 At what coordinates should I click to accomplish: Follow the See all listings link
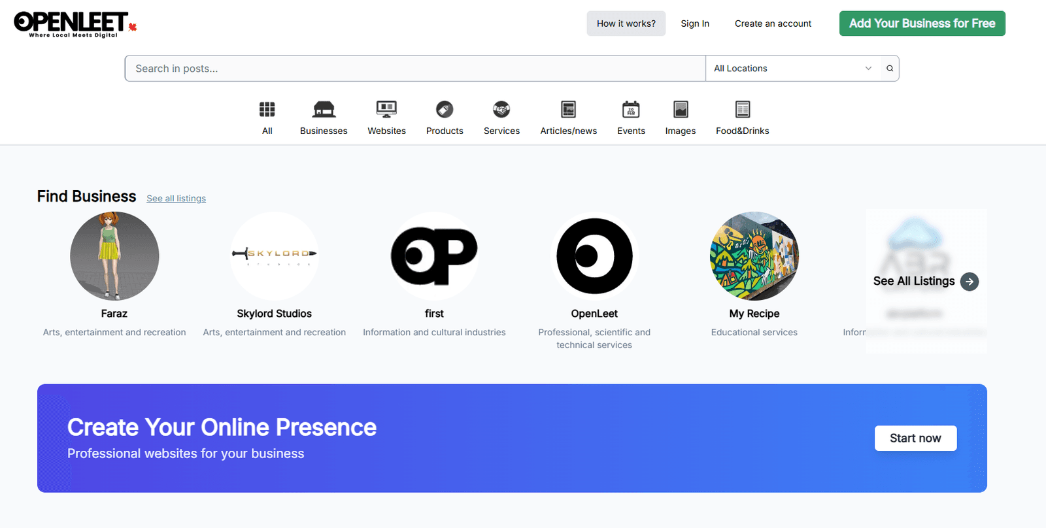click(x=176, y=199)
